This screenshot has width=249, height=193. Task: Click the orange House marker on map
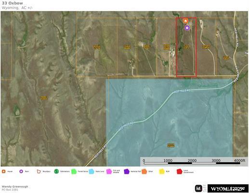pyautogui.click(x=185, y=21)
